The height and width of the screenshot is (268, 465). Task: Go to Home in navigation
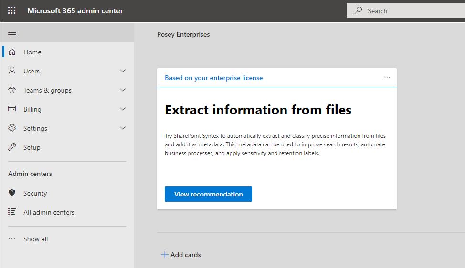click(x=68, y=52)
